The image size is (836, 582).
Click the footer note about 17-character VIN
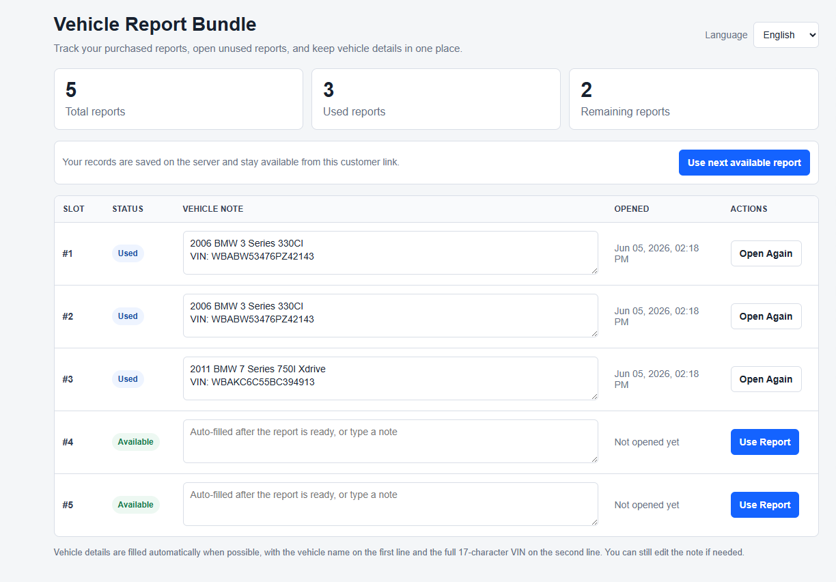click(399, 552)
